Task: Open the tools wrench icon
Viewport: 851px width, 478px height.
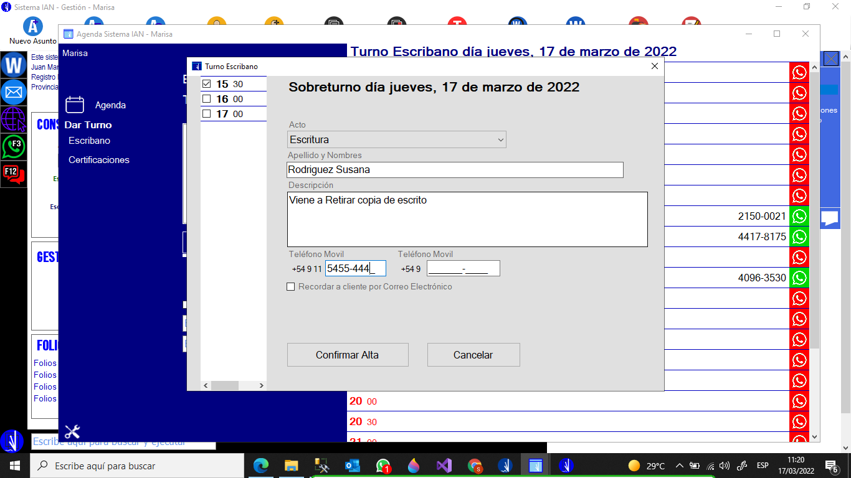Action: tap(72, 431)
